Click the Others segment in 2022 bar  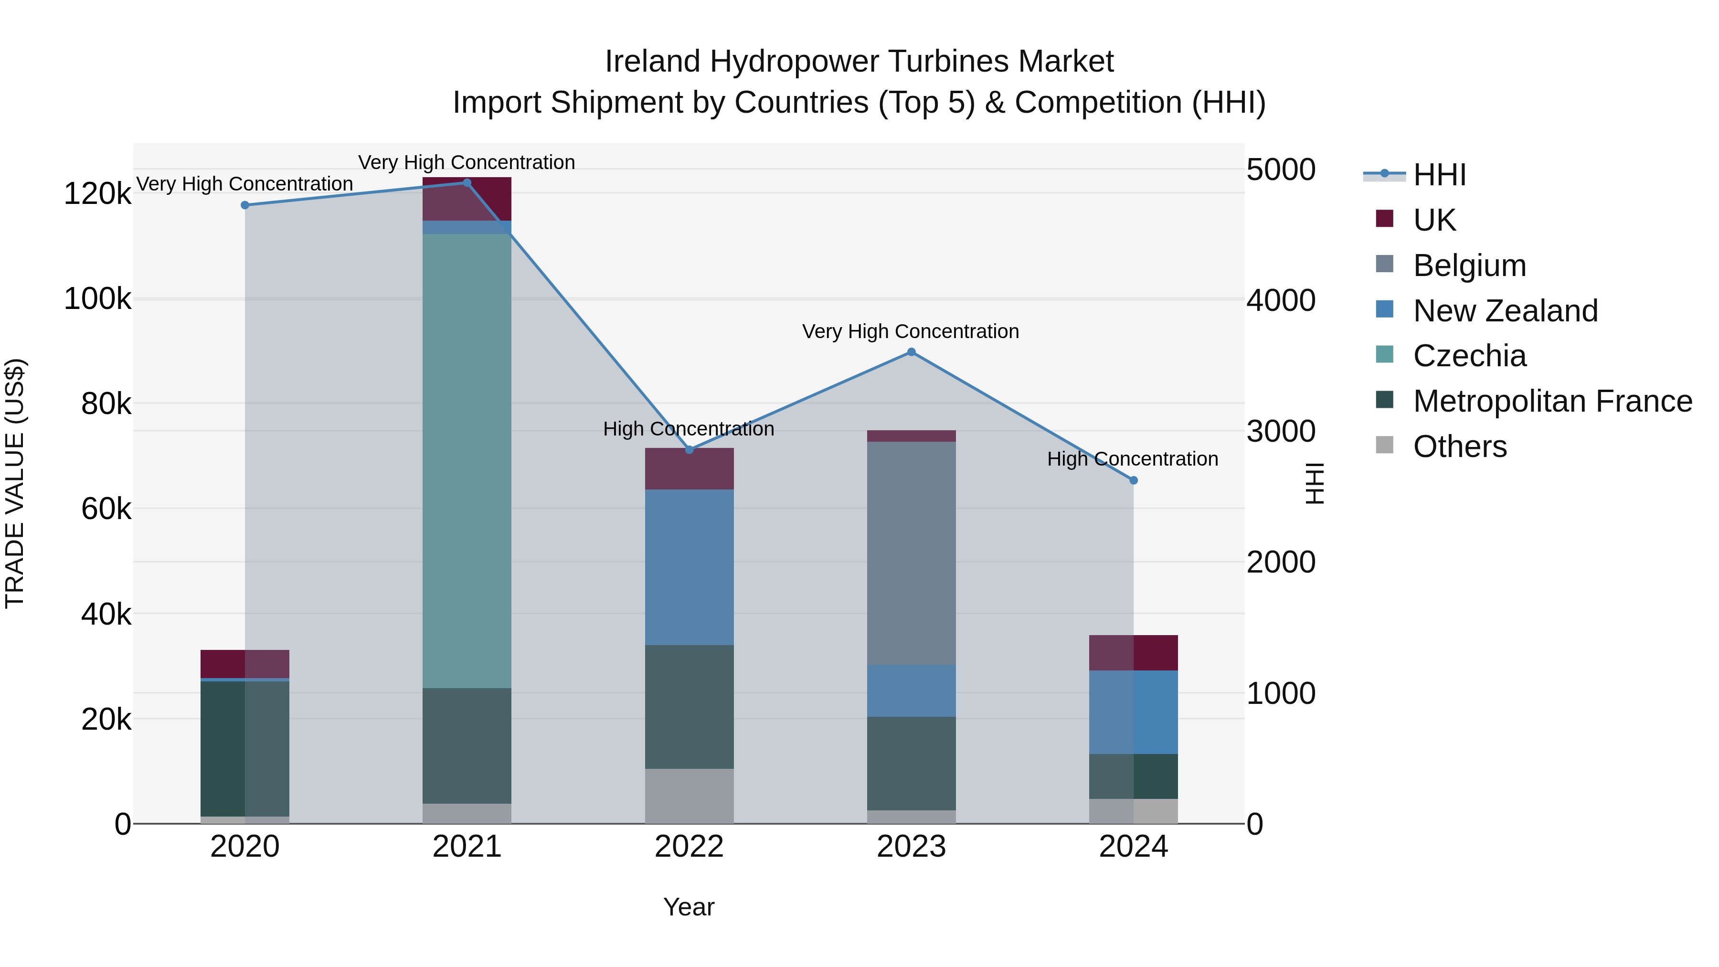(x=690, y=796)
